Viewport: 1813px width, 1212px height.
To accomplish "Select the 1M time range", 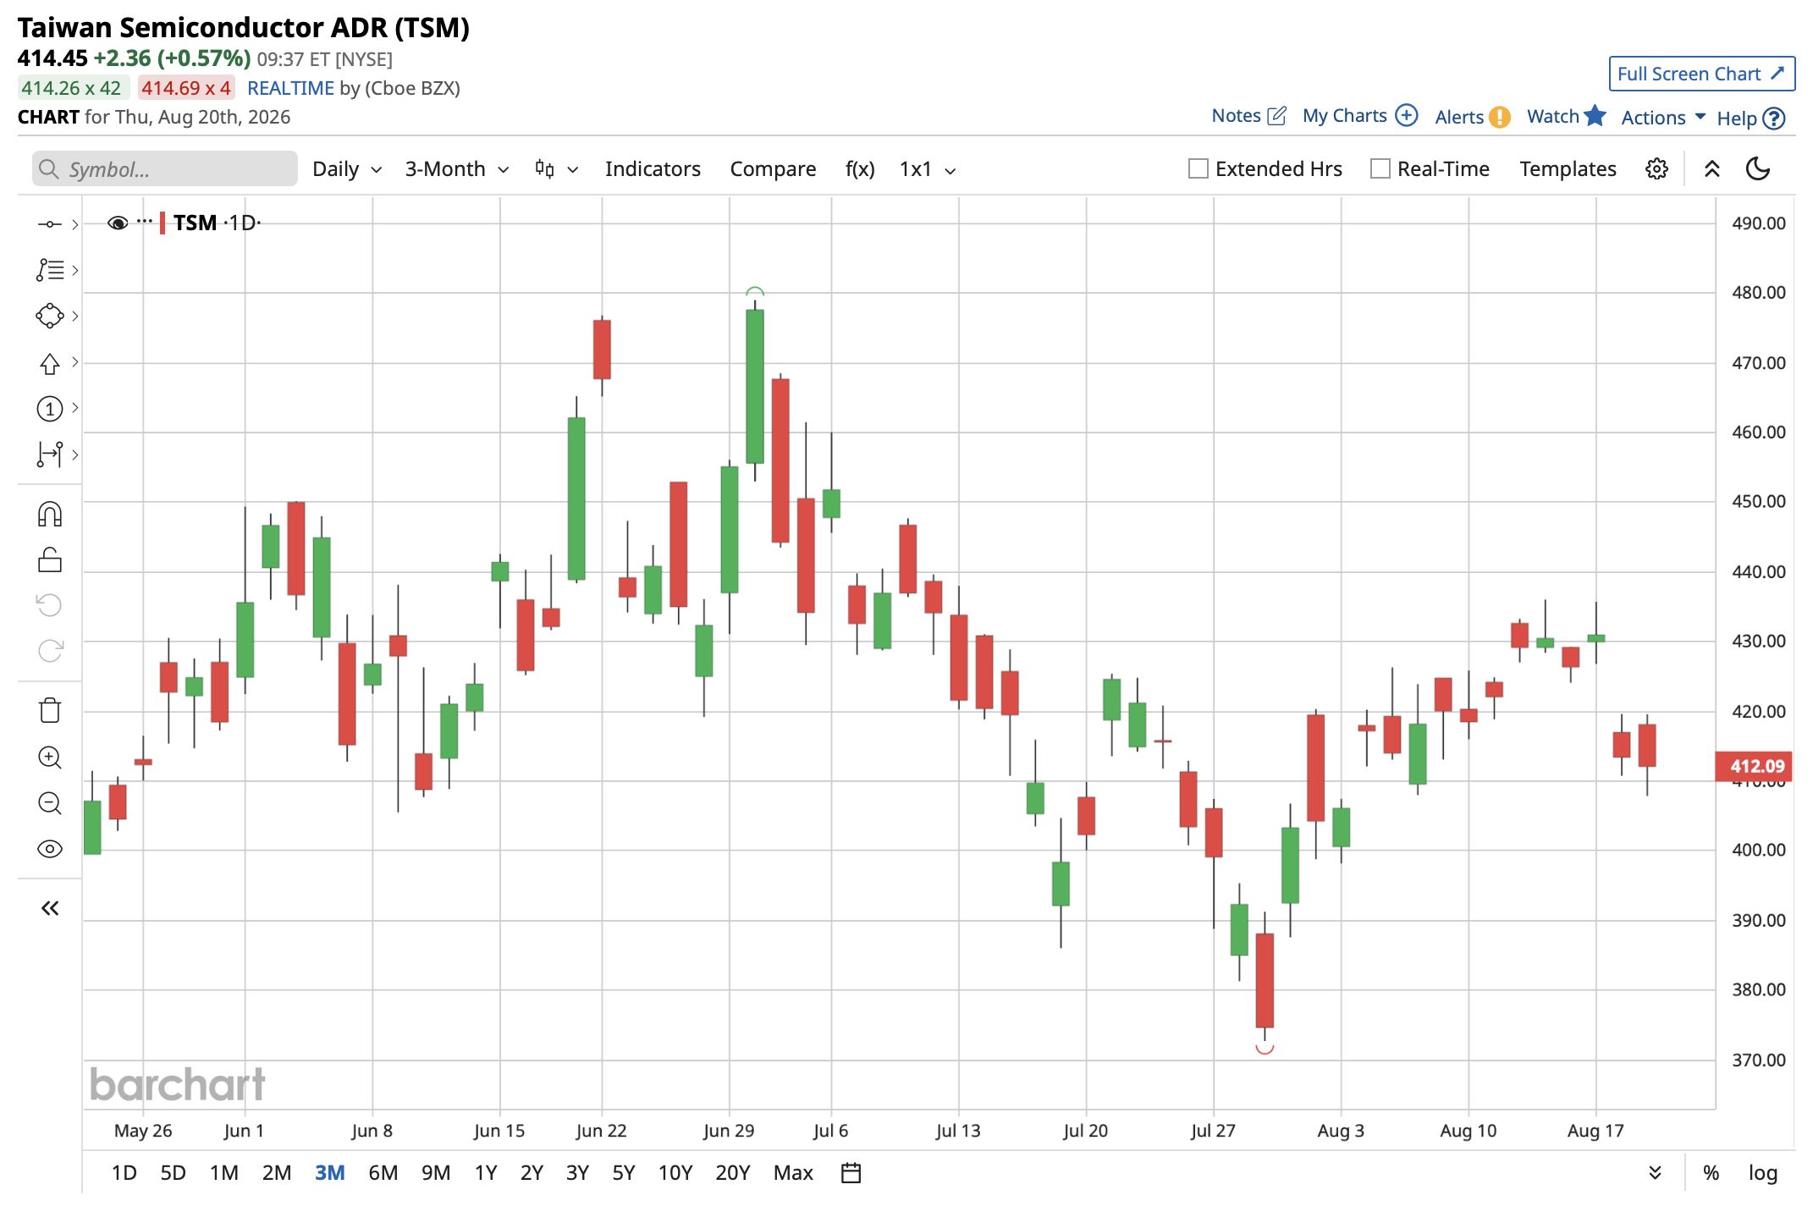I will tap(224, 1173).
